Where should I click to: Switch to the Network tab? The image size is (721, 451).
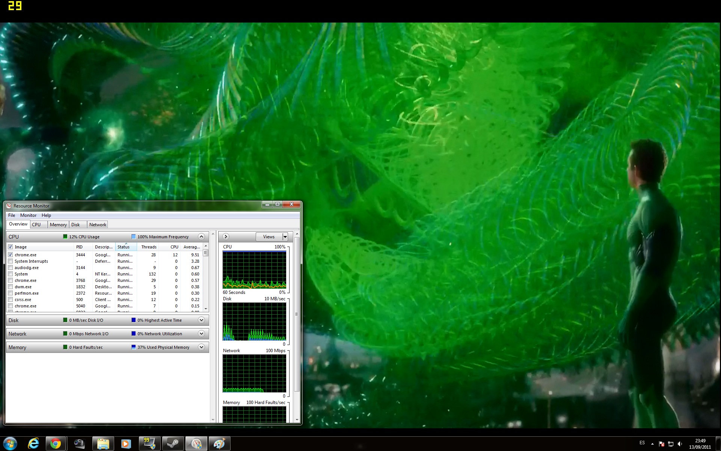click(98, 225)
